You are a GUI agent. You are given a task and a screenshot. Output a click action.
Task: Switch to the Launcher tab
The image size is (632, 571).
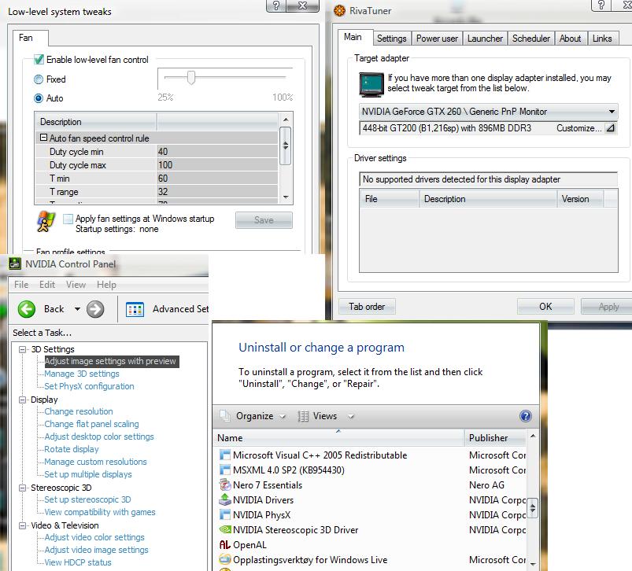point(485,39)
